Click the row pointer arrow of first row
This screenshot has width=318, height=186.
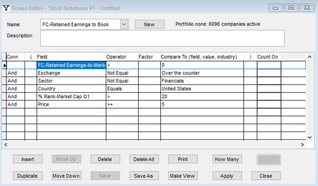[x=5, y=66]
